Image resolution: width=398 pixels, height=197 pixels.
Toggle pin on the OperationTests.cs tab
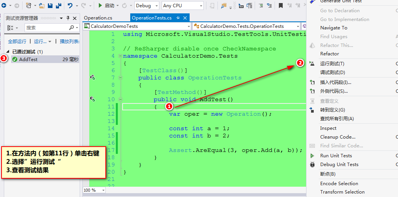point(178,18)
